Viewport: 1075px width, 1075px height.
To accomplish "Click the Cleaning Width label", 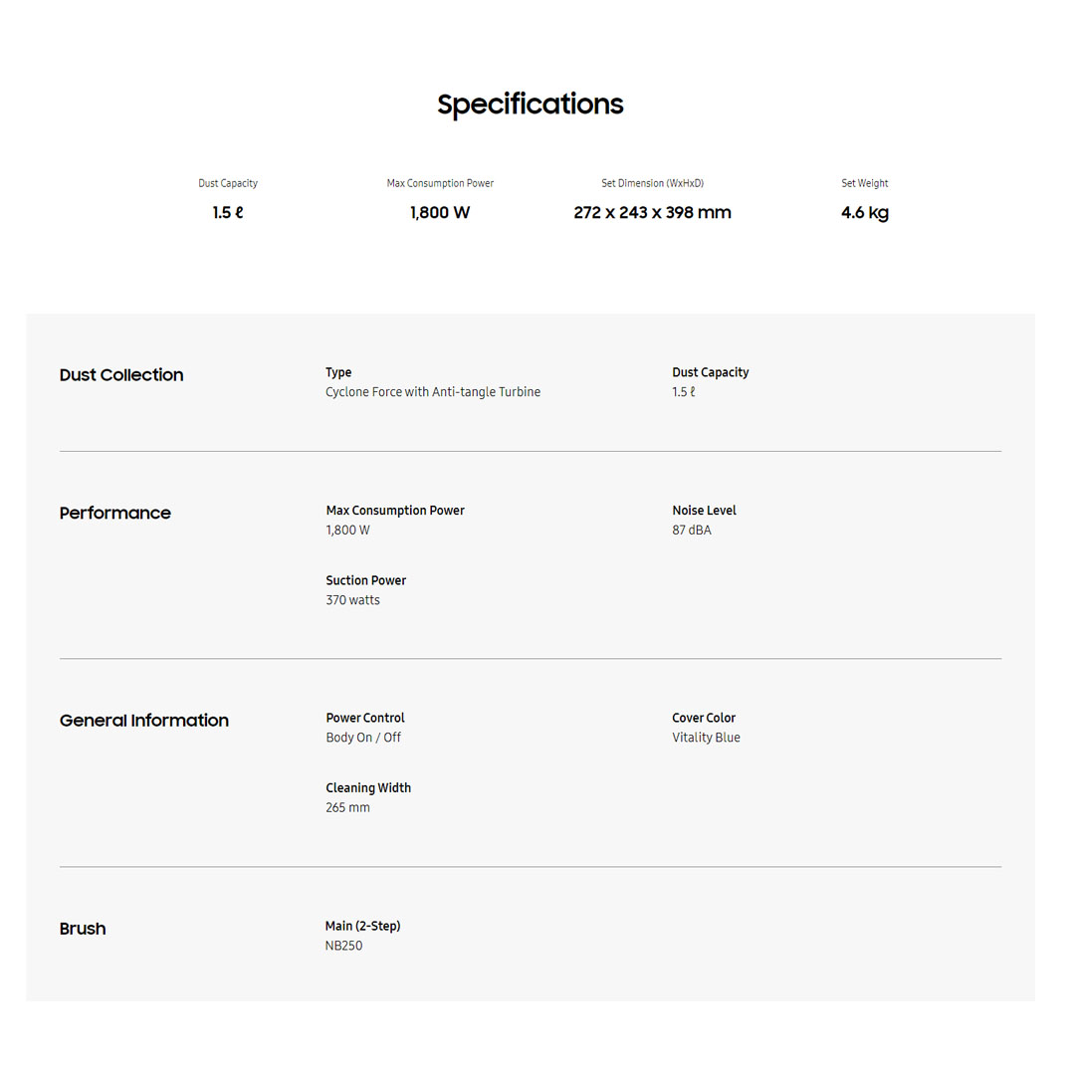I will tap(368, 787).
